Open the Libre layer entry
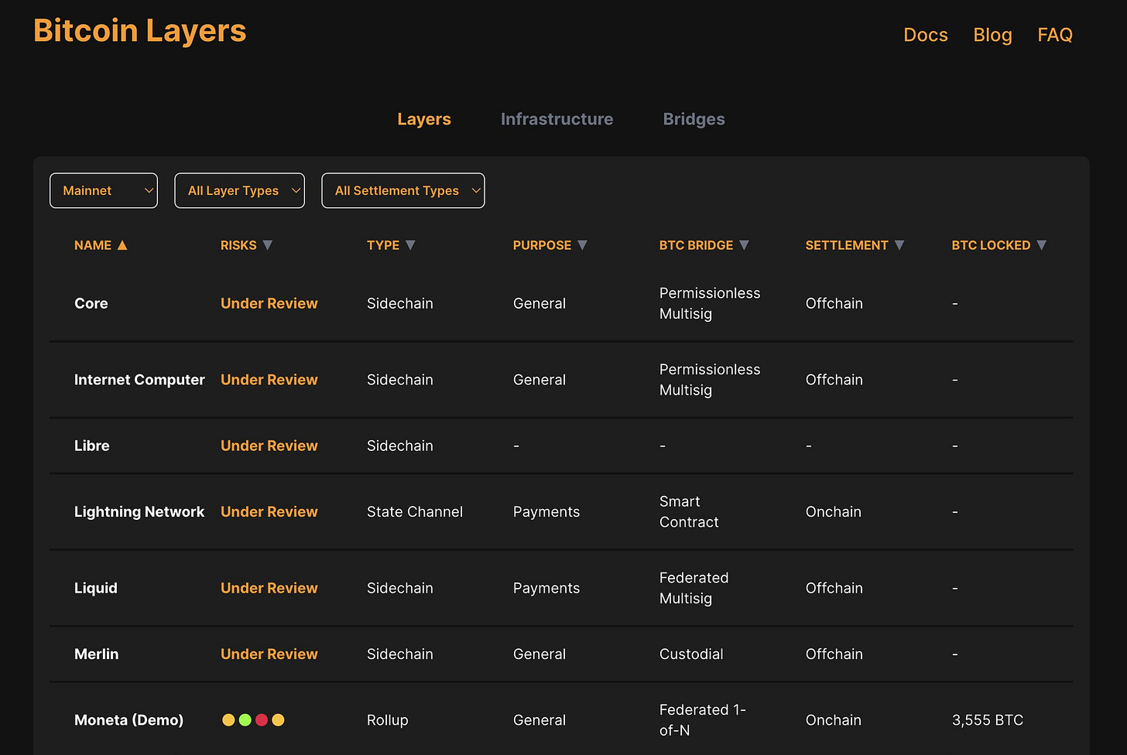Viewport: 1127px width, 755px height. (x=92, y=446)
